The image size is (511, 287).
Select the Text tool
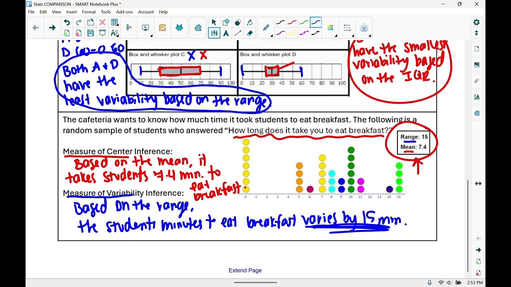226,33
